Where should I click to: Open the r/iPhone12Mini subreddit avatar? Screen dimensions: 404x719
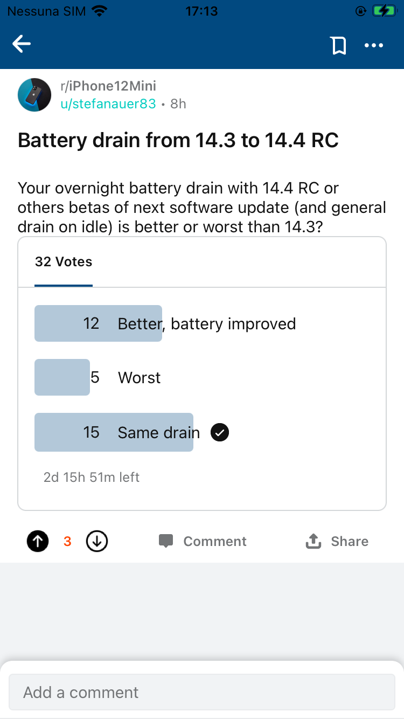click(x=34, y=95)
